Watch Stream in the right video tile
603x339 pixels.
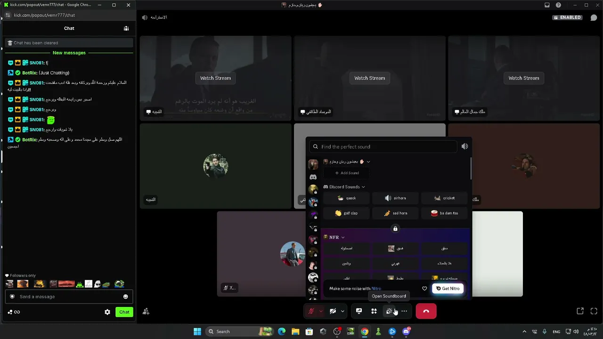pyautogui.click(x=524, y=78)
